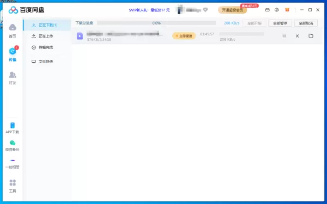Open the mail messages icon
Viewport: 327px width, 204px height.
click(268, 10)
